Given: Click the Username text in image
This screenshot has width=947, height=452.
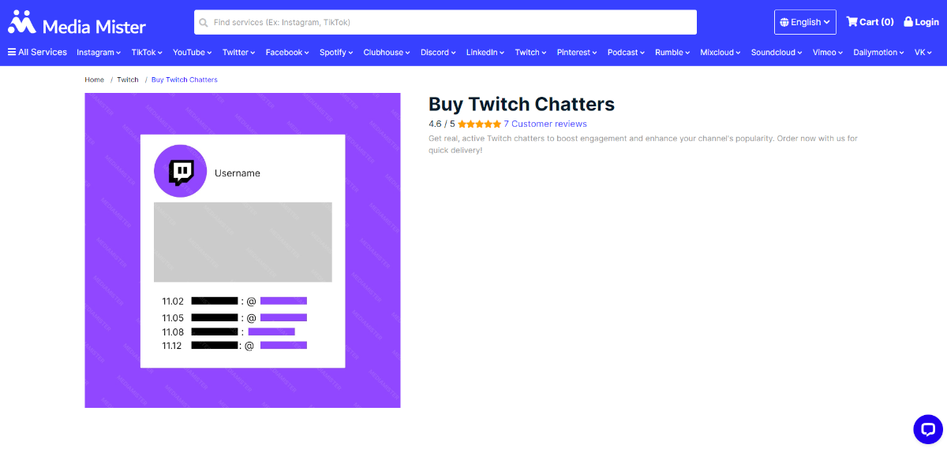Looking at the screenshot, I should [x=238, y=173].
